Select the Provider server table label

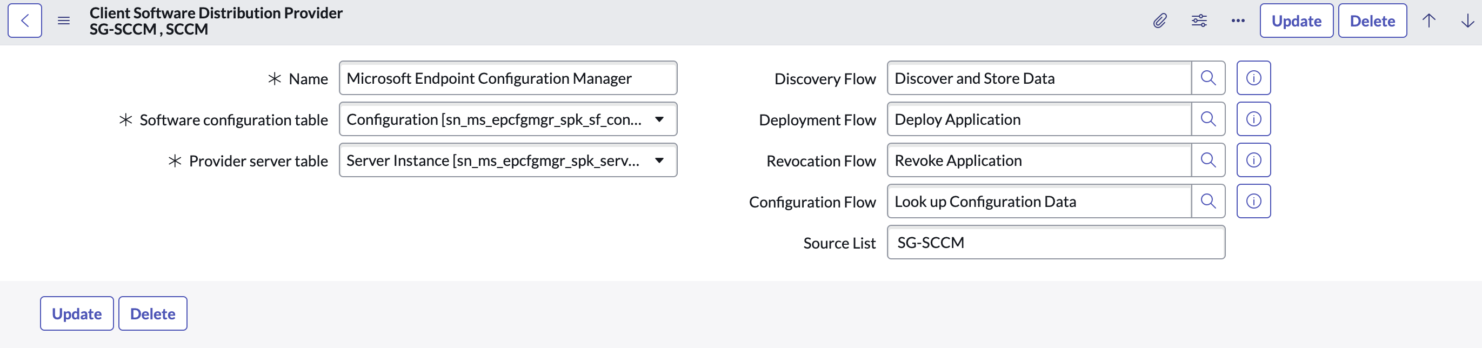coord(258,161)
